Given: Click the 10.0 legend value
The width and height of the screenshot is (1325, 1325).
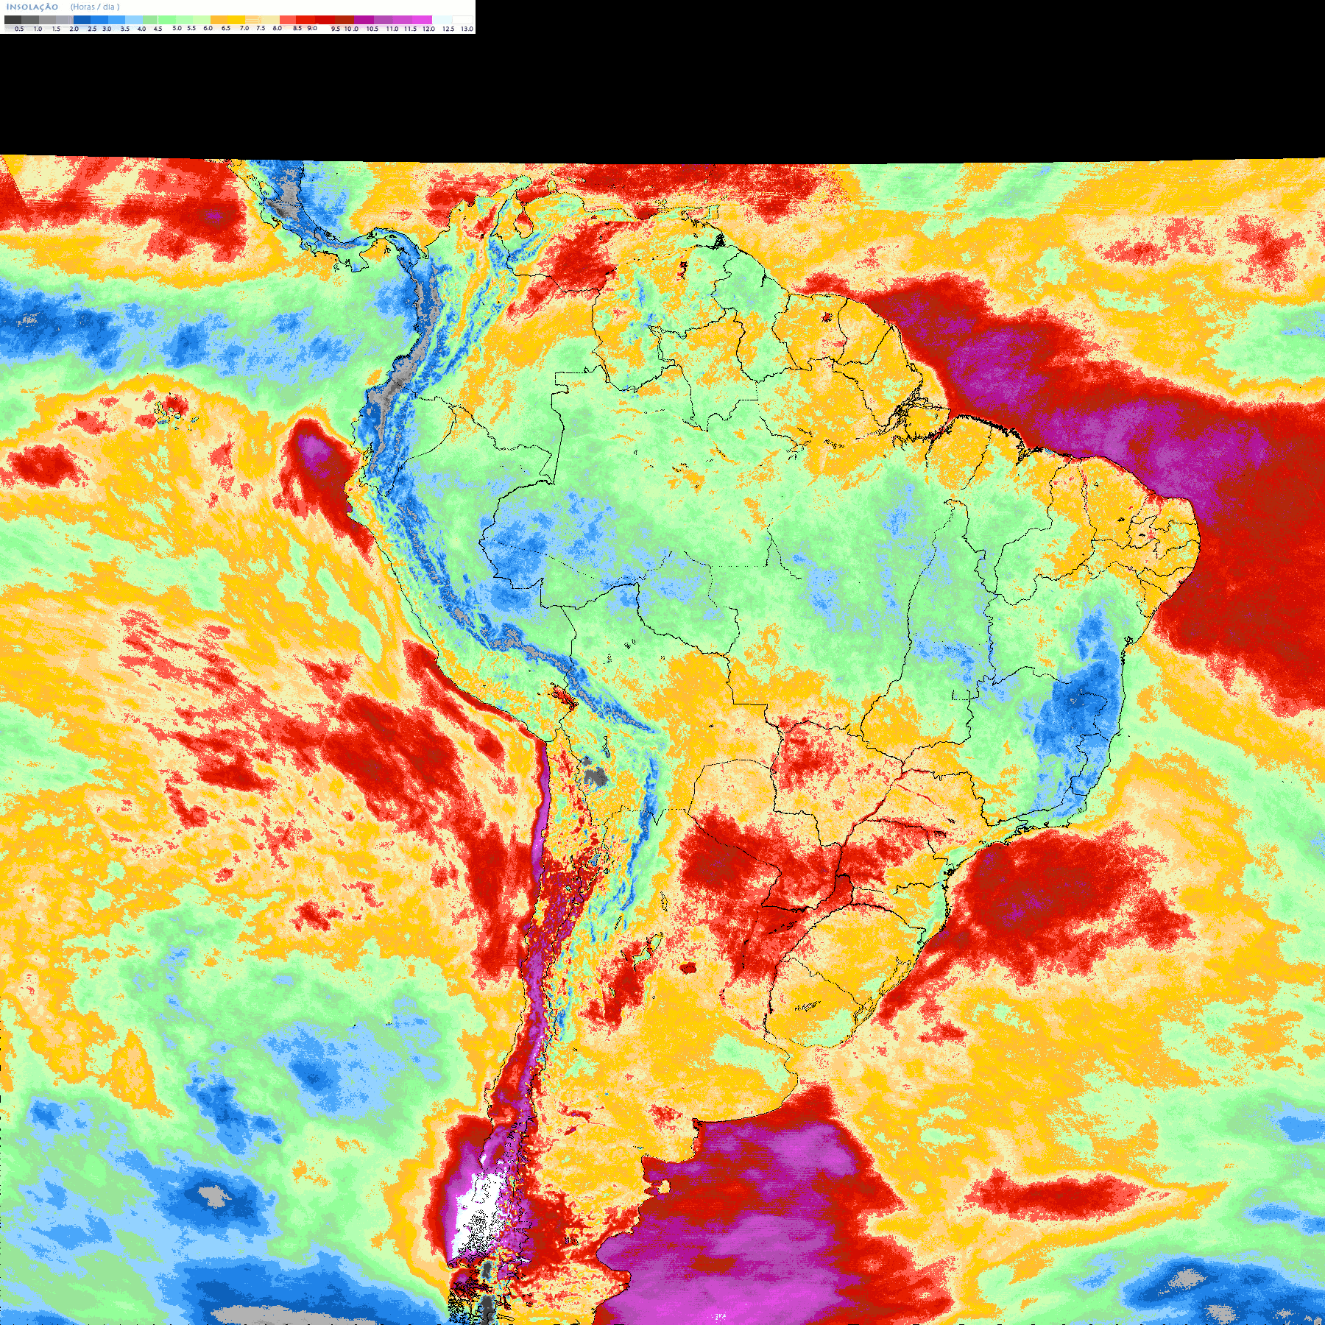Looking at the screenshot, I should pos(351,29).
